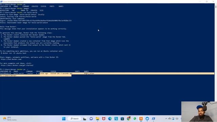Click the PowerShell icon in title bar
This screenshot has width=217, height=122.
(x=1, y=2)
